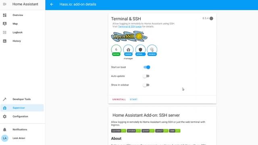
Task: Click the i386 architecture badge
Action: 175,131
